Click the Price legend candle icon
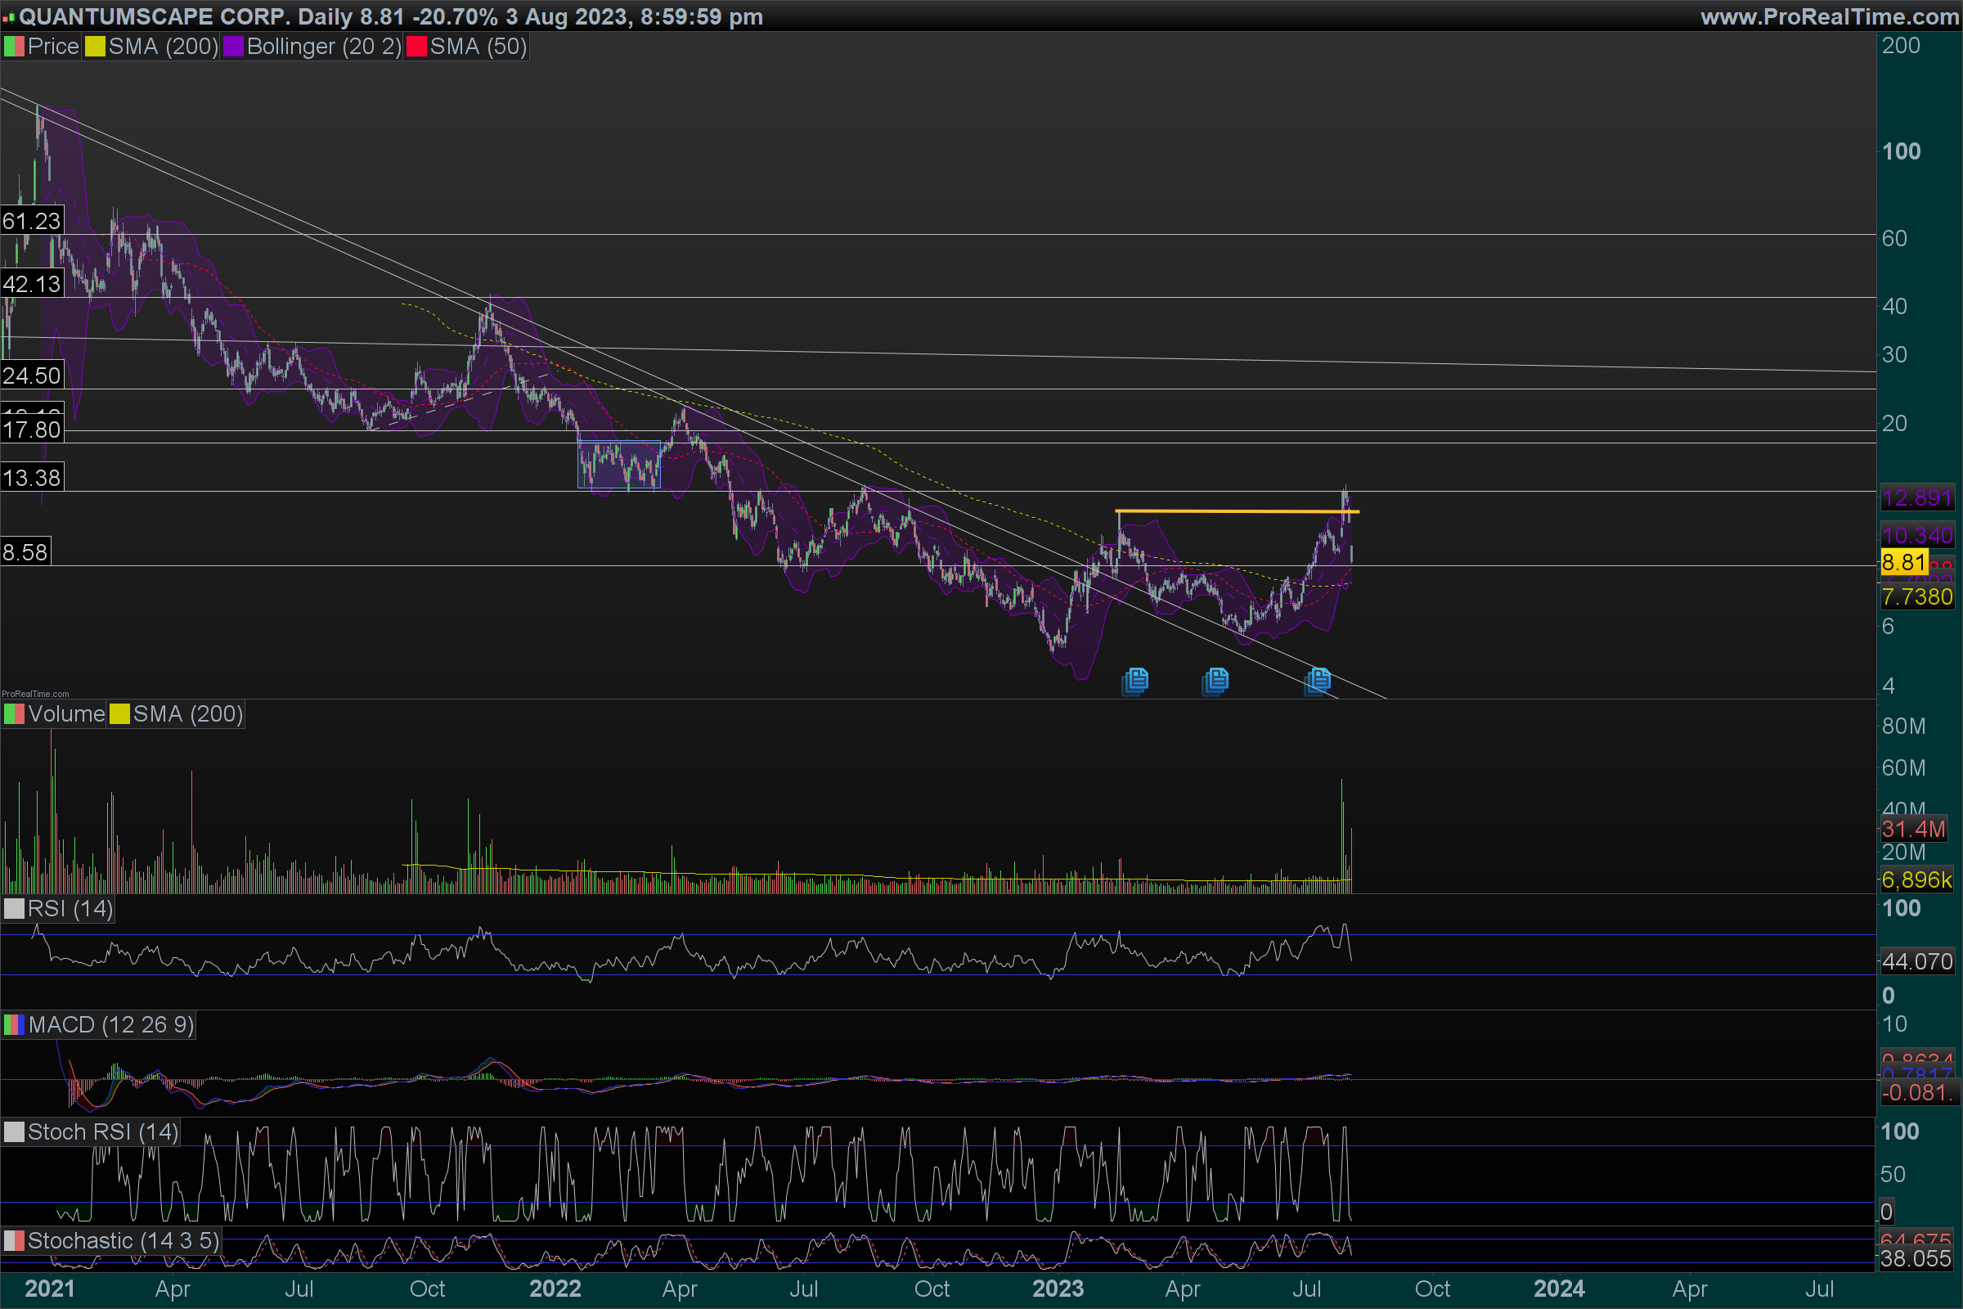Viewport: 1963px width, 1309px height. coord(14,47)
